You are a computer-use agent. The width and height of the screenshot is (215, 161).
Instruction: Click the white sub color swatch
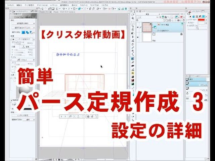201,23
